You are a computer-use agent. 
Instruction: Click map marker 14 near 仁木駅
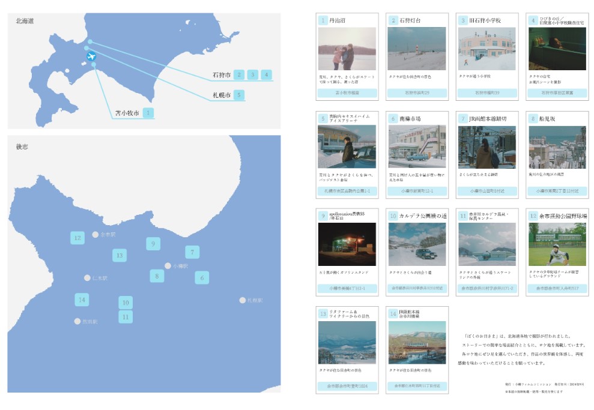(82, 300)
